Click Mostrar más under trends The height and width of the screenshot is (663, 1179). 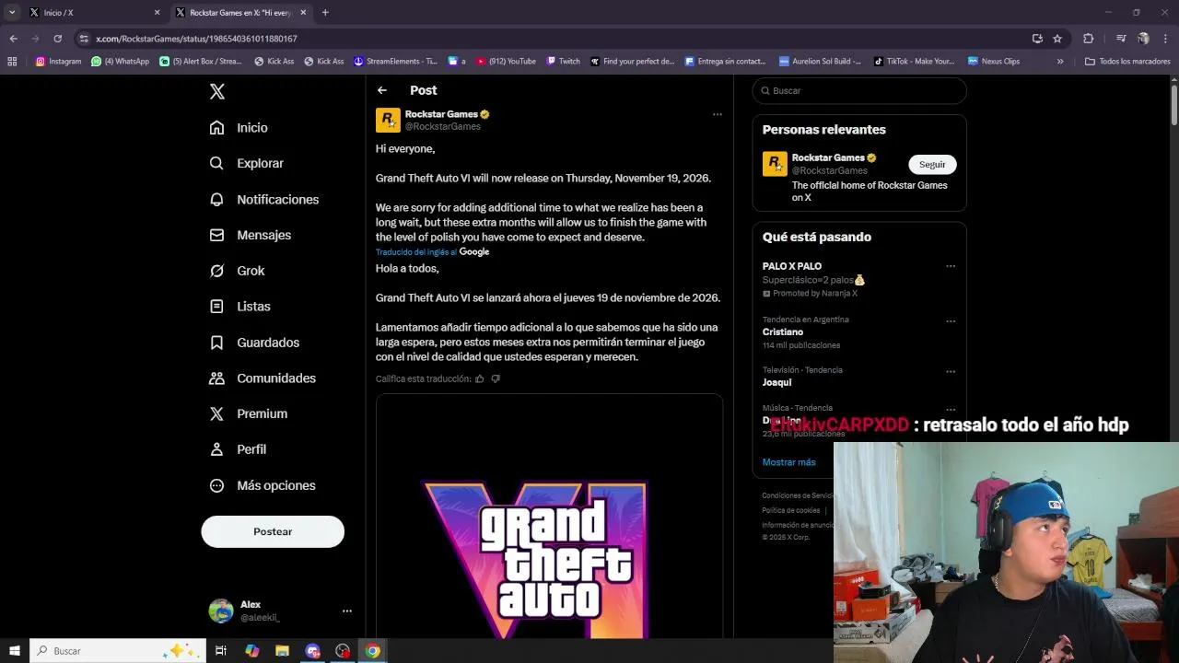[x=788, y=462]
